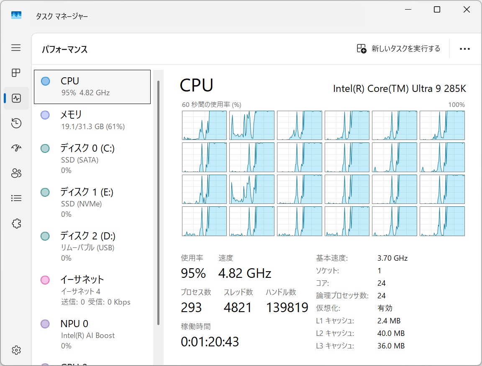This screenshot has width=482, height=366.
Task: Open the Startup apps speedometer icon
Action: pyautogui.click(x=15, y=148)
